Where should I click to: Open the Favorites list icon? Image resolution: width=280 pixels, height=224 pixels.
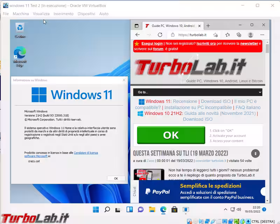227,35
